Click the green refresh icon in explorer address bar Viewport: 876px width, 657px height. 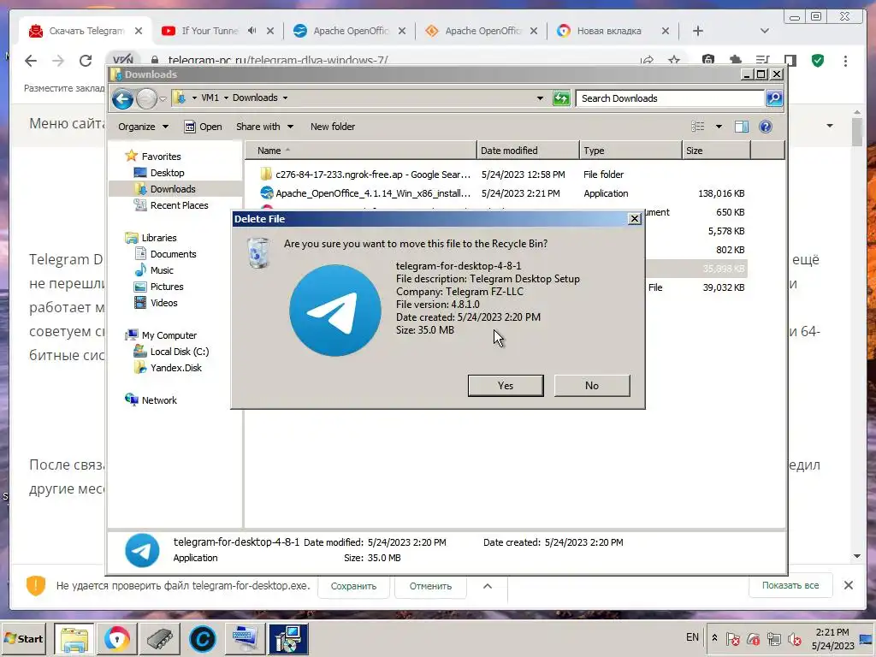pyautogui.click(x=561, y=98)
